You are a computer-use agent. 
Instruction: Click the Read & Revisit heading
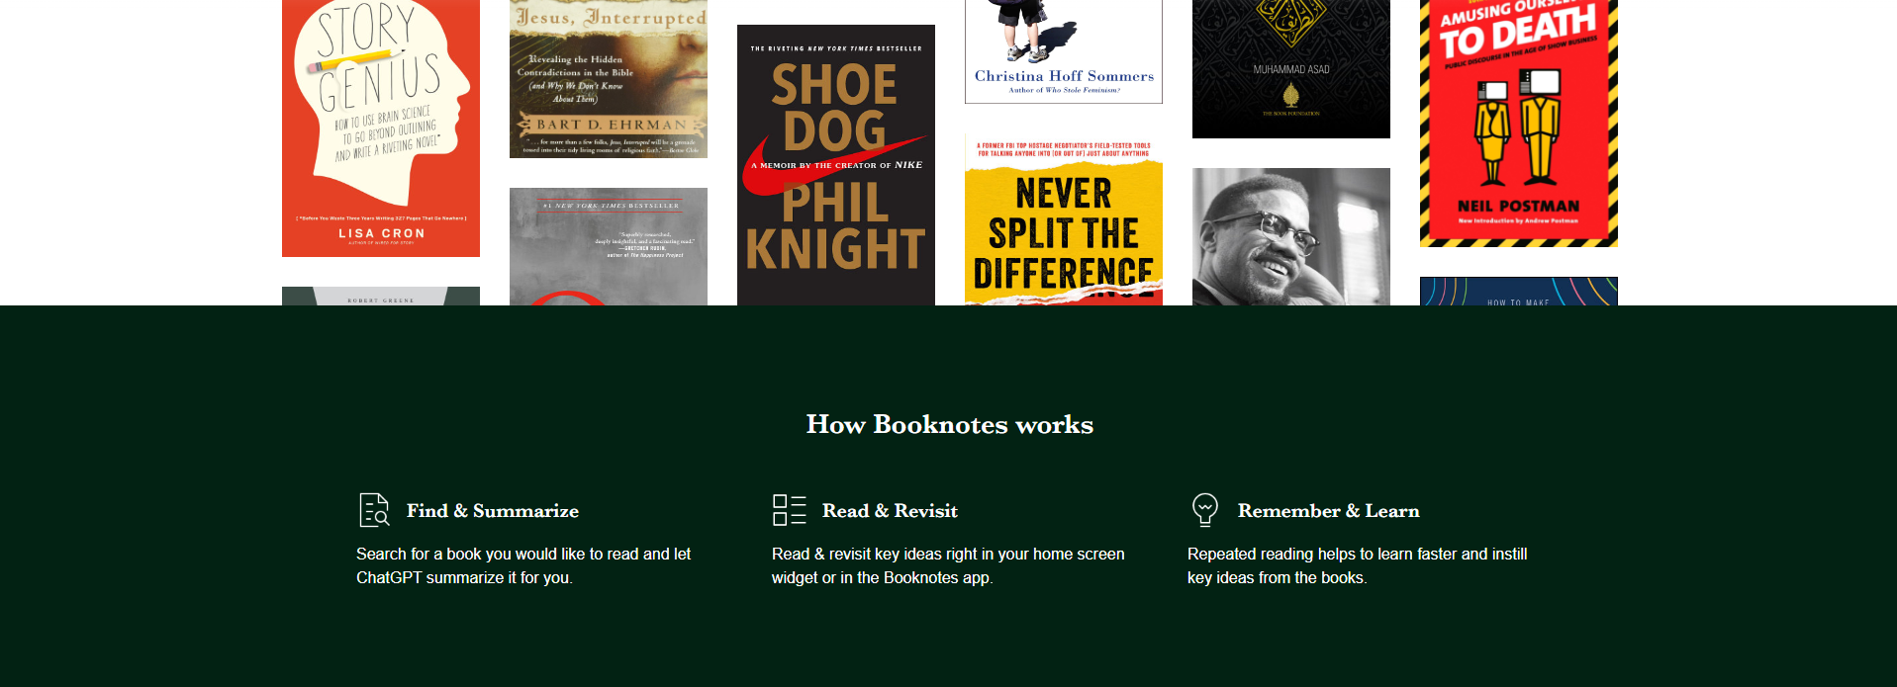tap(890, 511)
